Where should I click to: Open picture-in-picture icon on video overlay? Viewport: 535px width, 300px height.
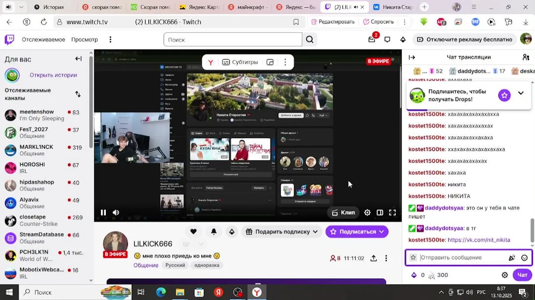coord(270,62)
